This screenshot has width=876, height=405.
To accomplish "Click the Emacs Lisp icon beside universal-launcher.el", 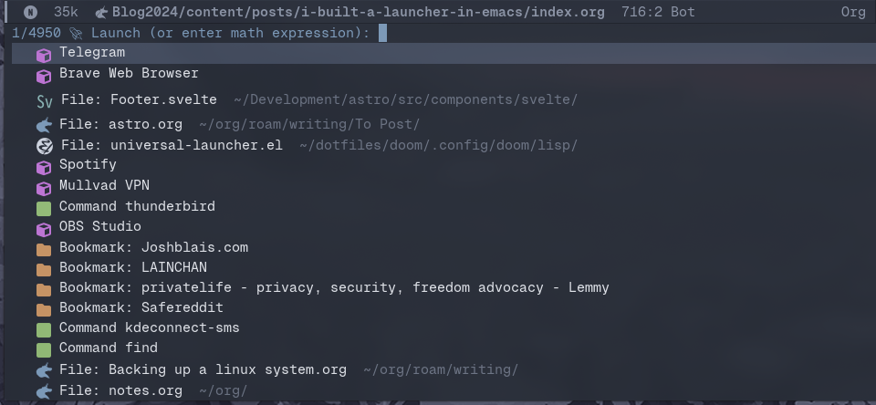I will click(45, 146).
